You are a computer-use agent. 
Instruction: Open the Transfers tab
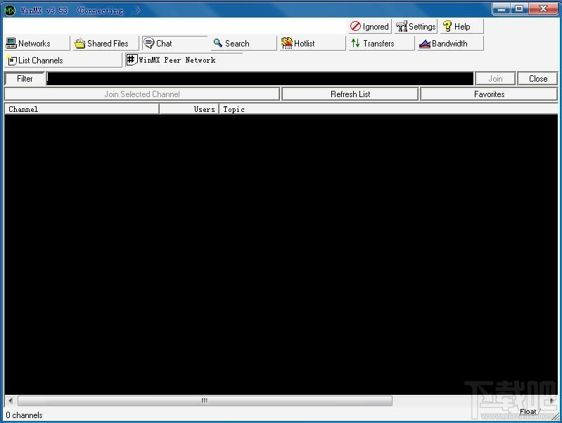tap(381, 44)
